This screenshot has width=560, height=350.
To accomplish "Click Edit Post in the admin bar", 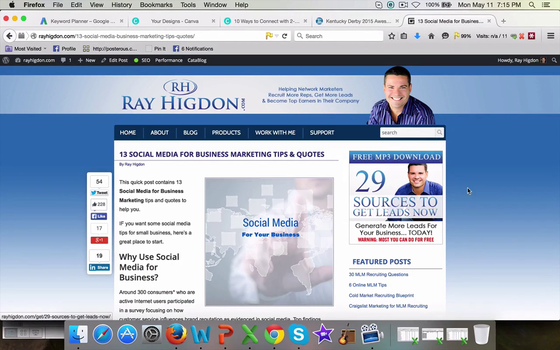I will (114, 60).
